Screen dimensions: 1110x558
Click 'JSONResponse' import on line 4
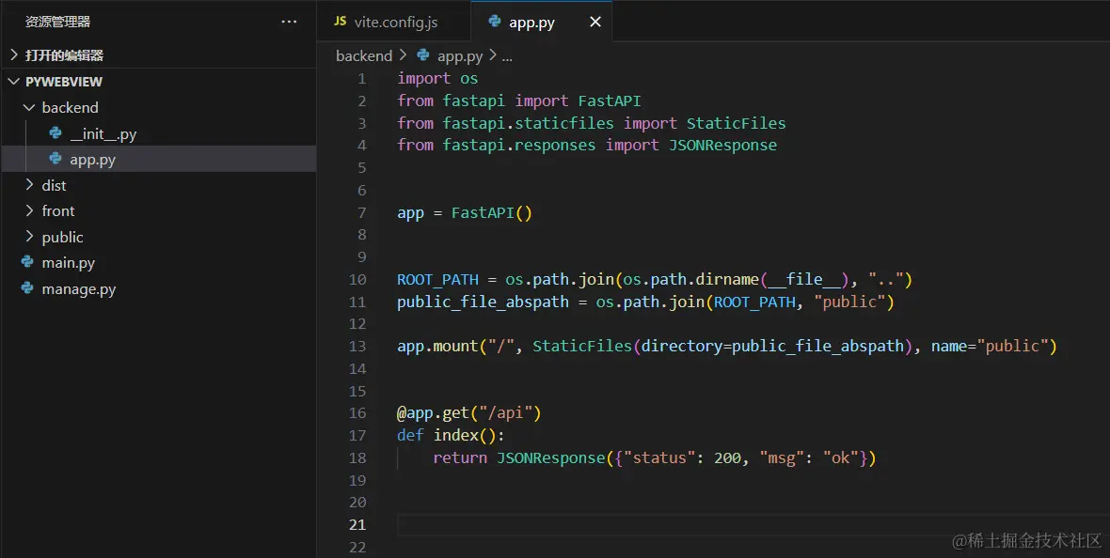coord(722,145)
